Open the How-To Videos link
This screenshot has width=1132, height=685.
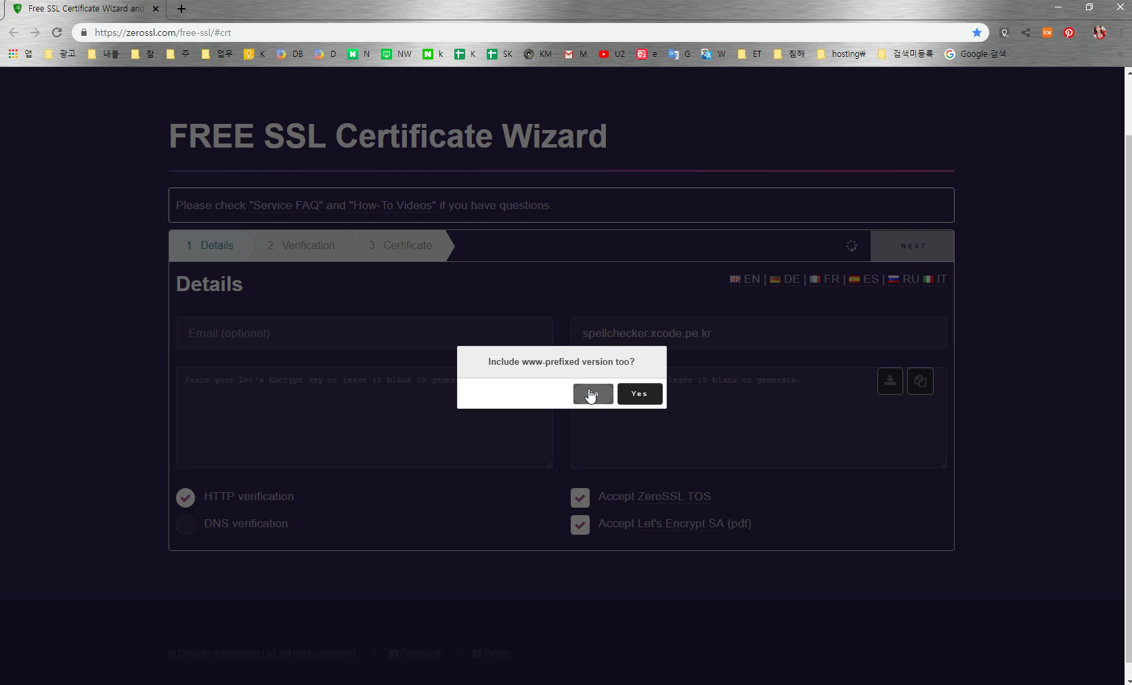[392, 205]
